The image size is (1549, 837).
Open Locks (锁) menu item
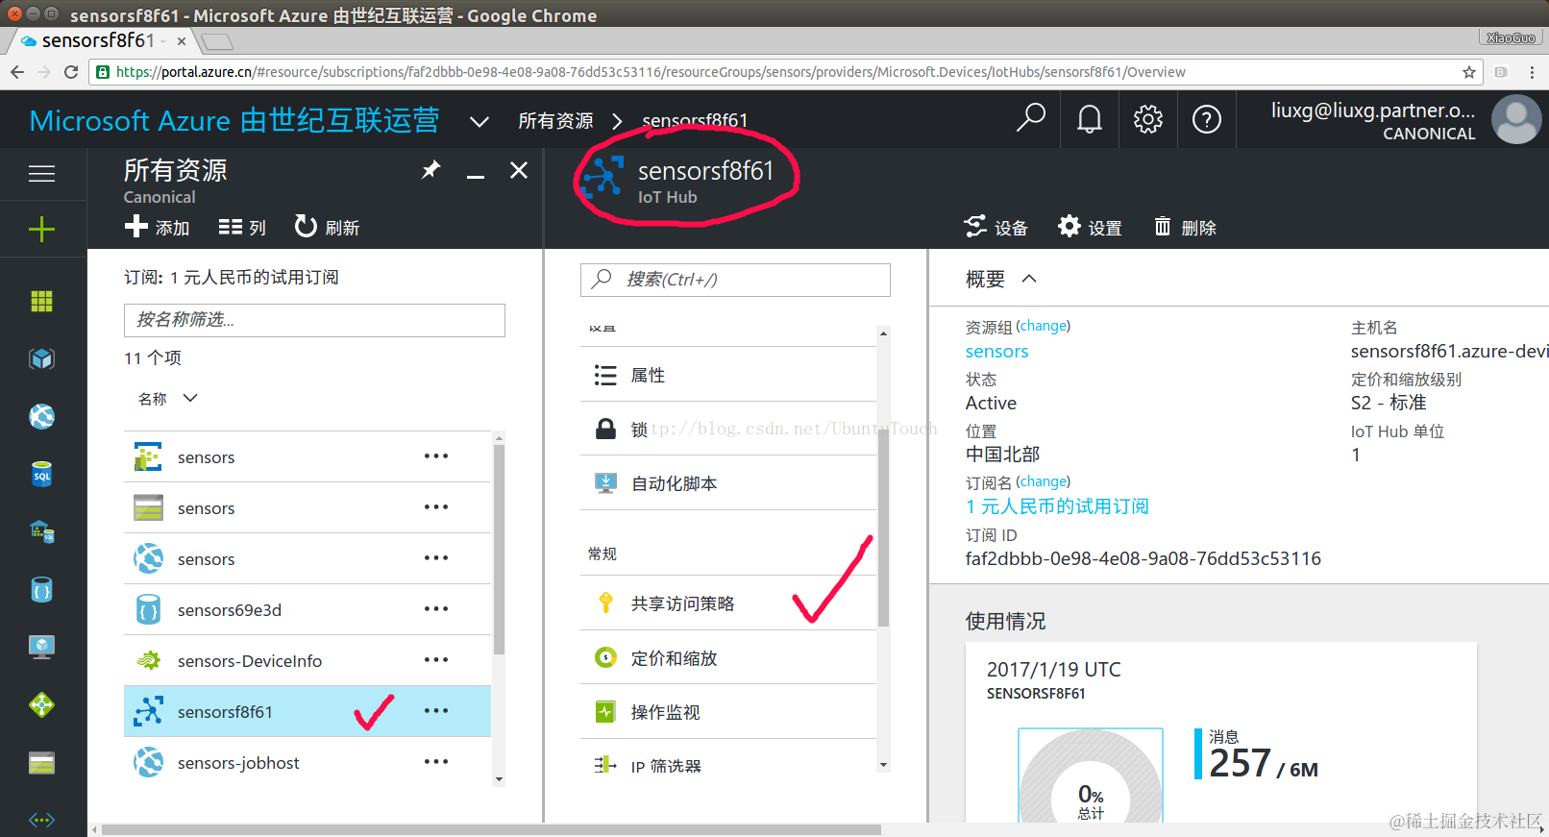point(728,429)
